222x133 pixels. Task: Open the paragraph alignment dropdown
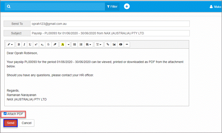pos(89,45)
